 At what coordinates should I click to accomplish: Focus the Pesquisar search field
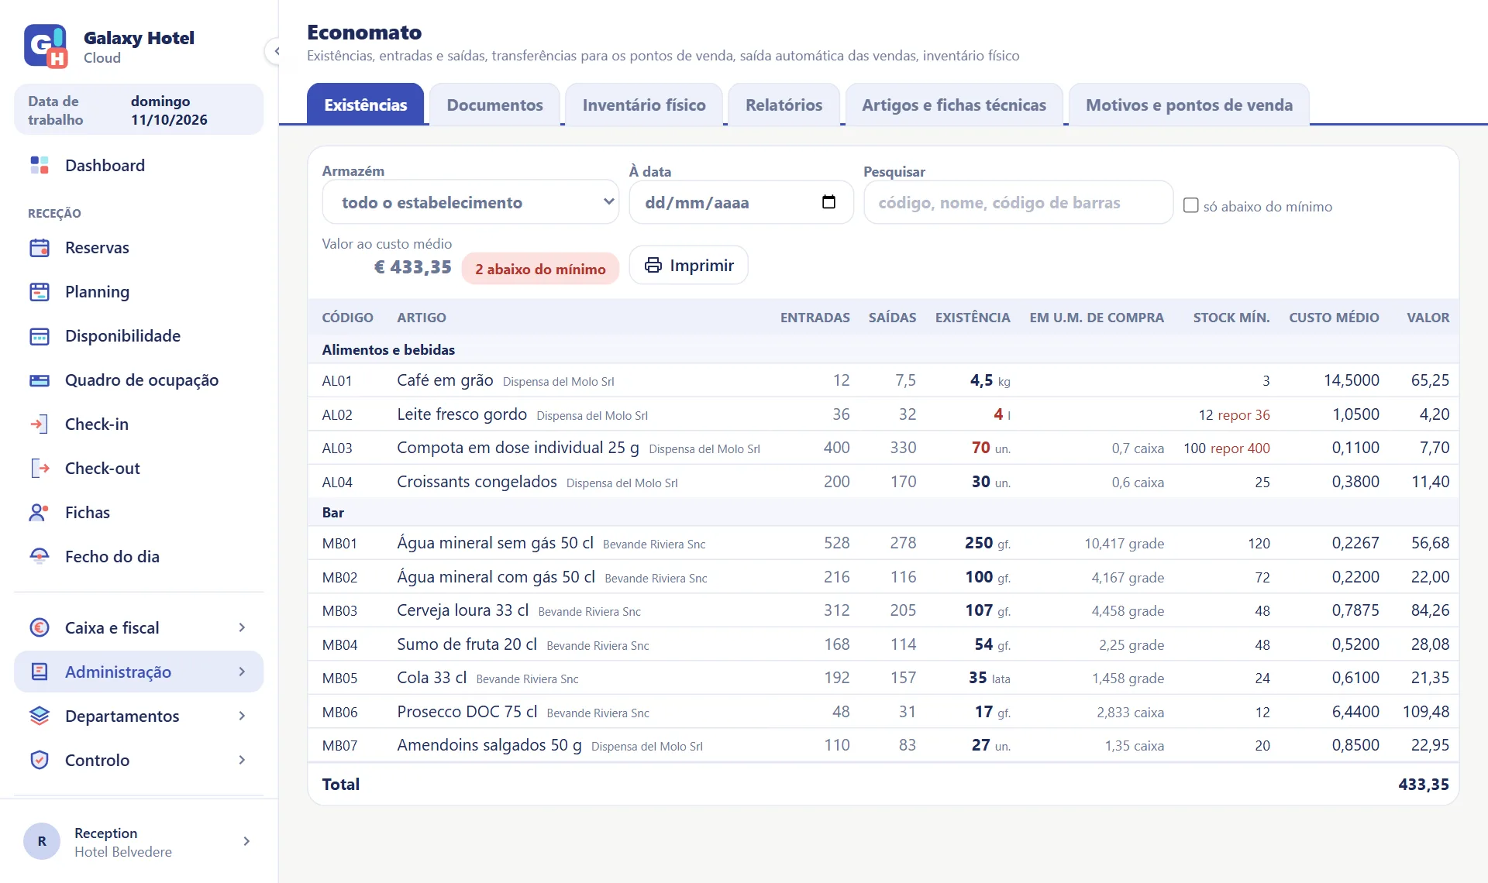click(x=1018, y=202)
